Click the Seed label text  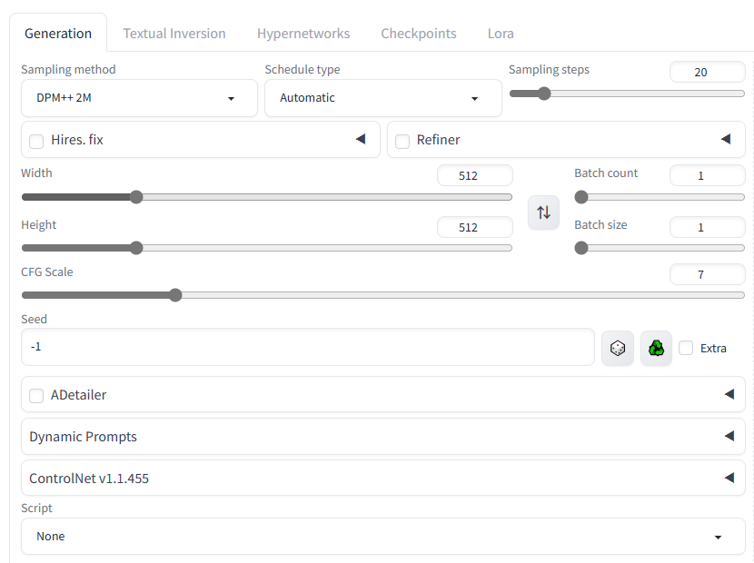click(35, 320)
